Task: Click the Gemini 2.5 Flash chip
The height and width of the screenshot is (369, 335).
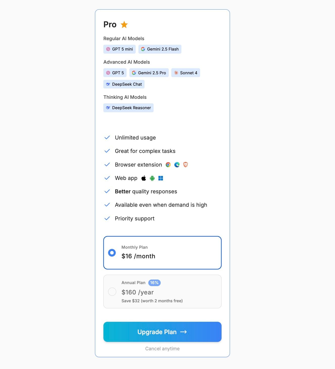Action: tap(160, 49)
